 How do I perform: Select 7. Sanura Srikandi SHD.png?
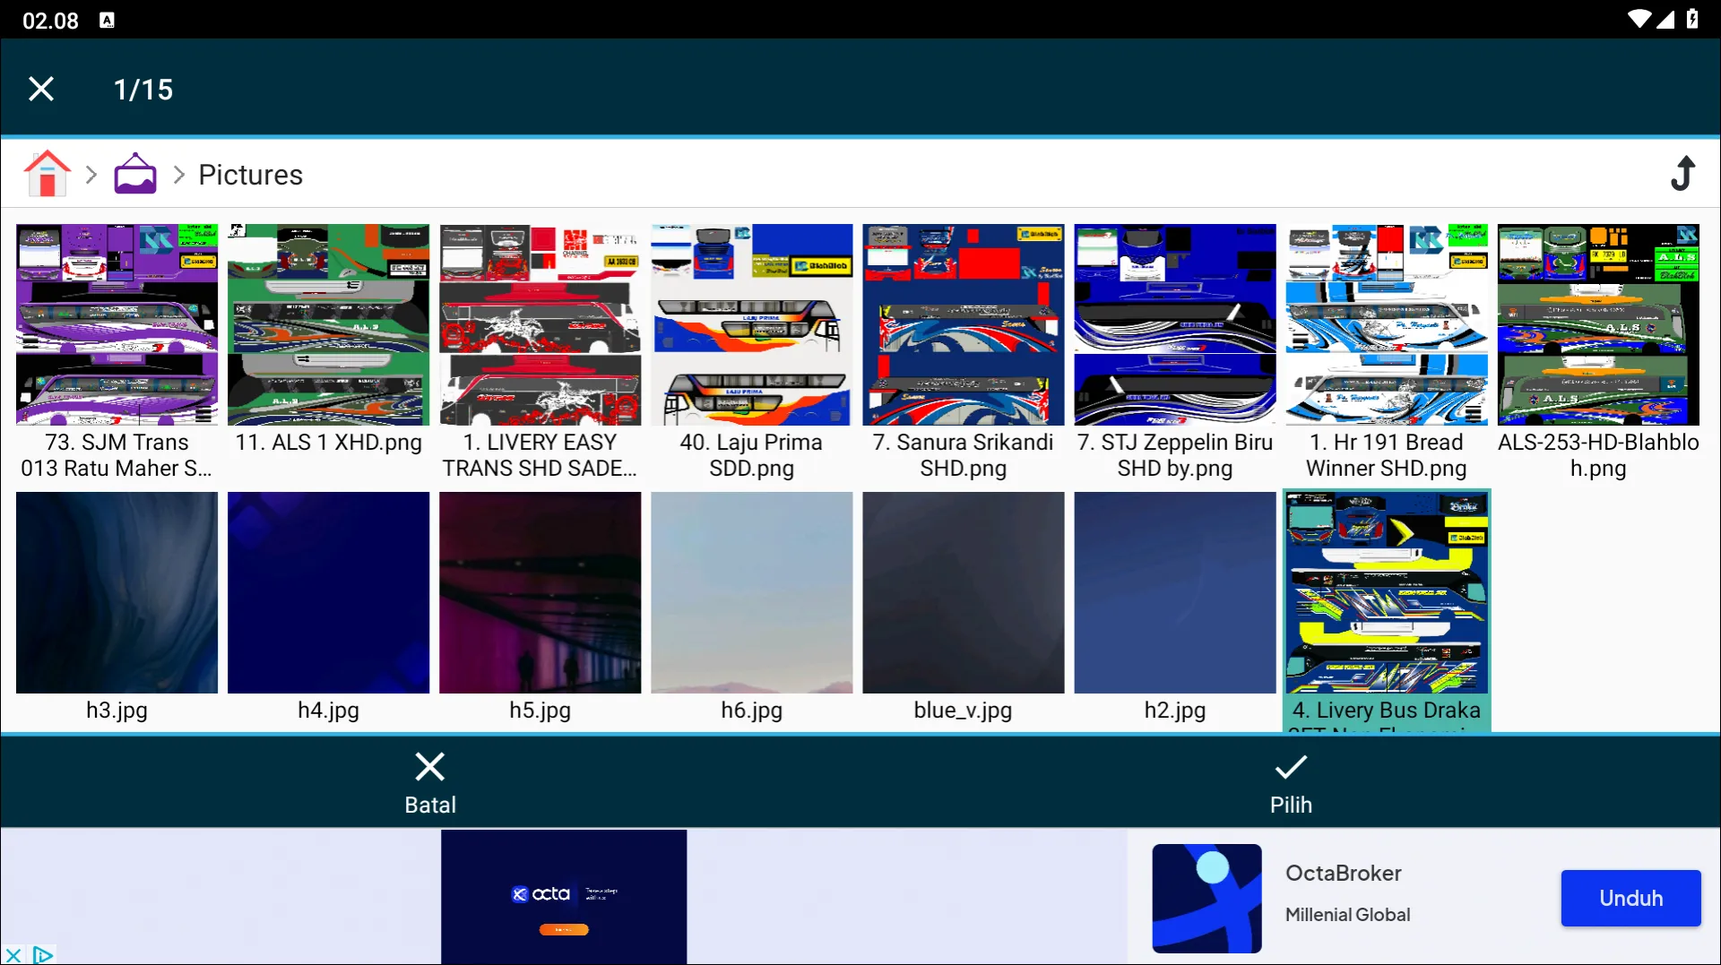(x=963, y=324)
